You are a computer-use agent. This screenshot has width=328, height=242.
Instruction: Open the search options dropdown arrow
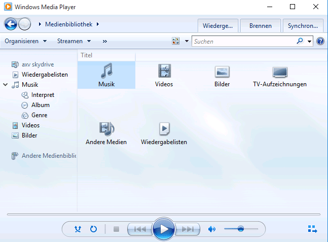pos(309,41)
